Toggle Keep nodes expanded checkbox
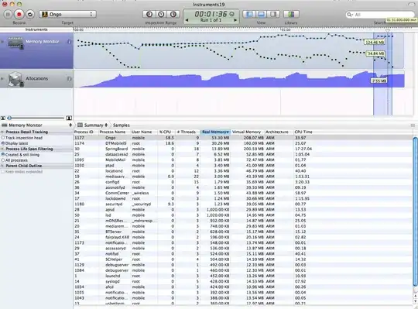This screenshot has height=309, width=418. coord(3,172)
